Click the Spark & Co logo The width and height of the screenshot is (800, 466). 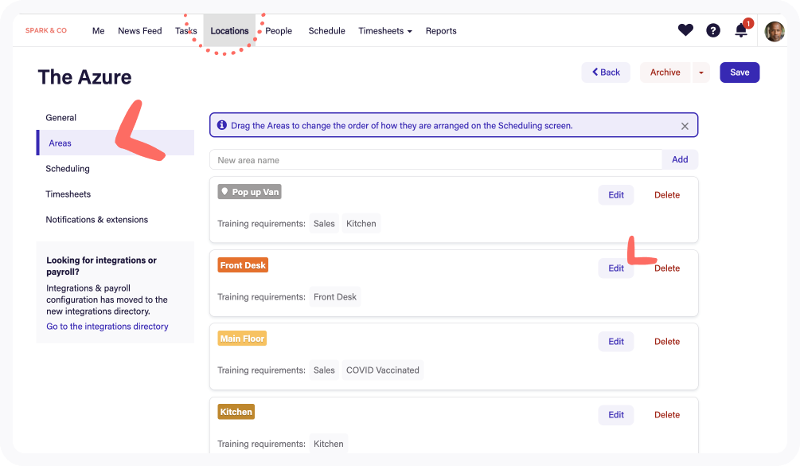click(45, 30)
